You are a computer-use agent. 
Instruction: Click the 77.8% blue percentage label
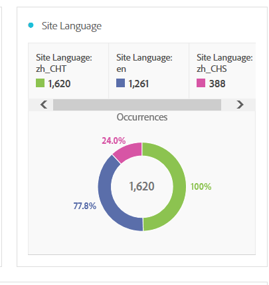pos(85,206)
